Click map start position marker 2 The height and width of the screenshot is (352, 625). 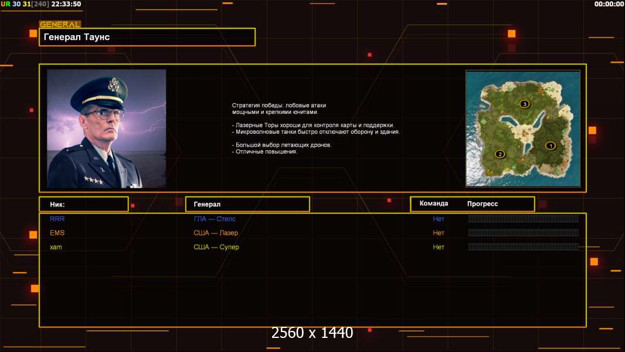(x=500, y=154)
